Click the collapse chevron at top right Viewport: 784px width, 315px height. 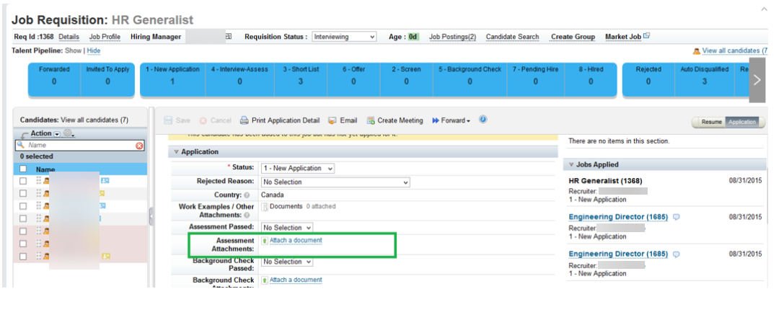click(x=764, y=9)
